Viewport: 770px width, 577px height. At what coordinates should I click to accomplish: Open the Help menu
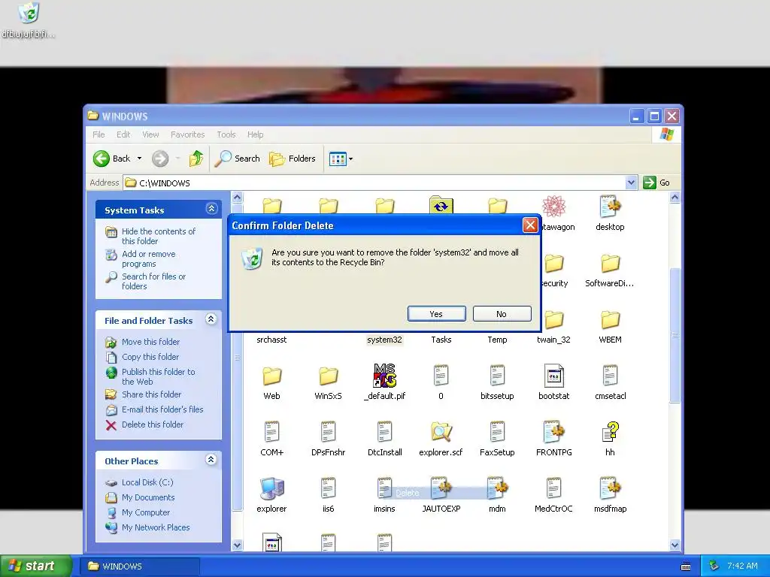[x=255, y=134]
